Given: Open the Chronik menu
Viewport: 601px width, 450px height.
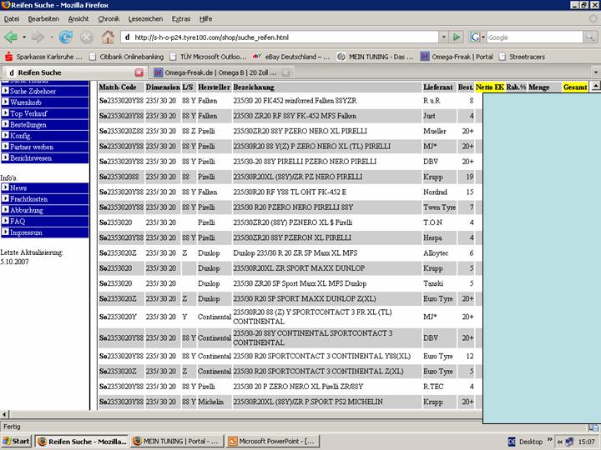Looking at the screenshot, I should point(109,18).
